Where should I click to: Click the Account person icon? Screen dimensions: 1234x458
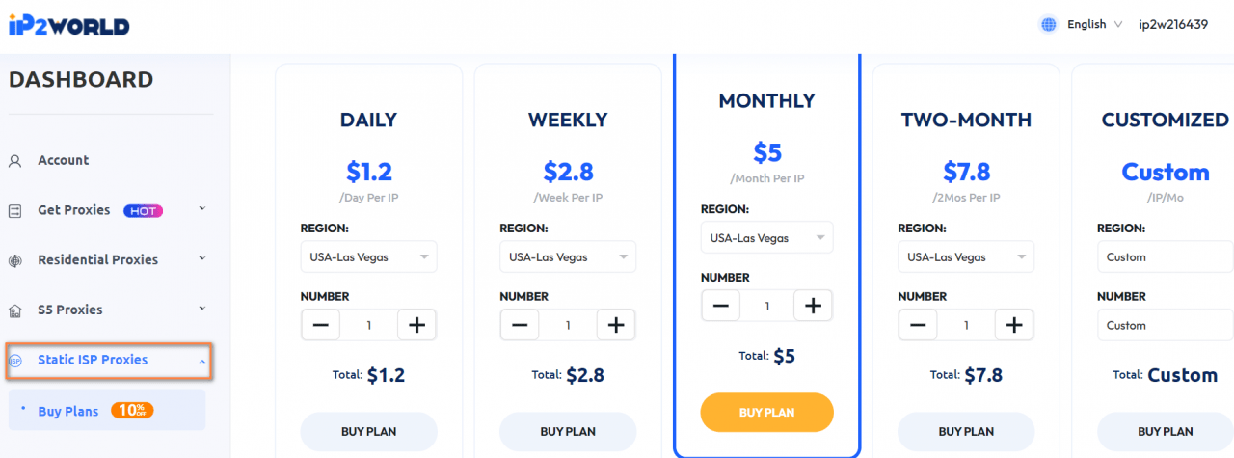click(x=14, y=161)
